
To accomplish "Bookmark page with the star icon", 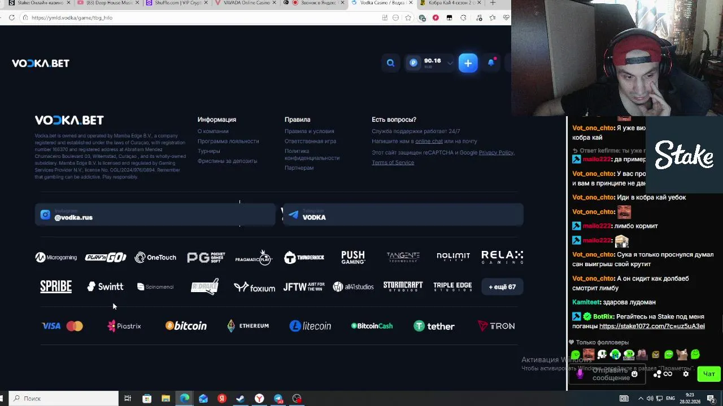I will click(x=408, y=17).
